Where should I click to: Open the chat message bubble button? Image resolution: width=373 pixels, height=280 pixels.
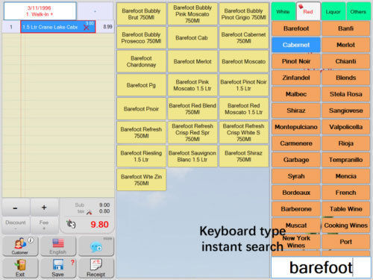click(x=96, y=246)
